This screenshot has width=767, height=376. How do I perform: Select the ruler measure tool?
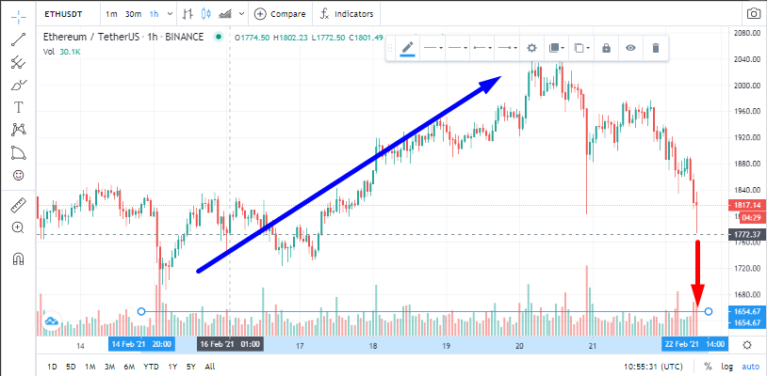point(19,205)
